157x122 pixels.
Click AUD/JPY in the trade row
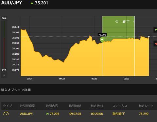[26, 114]
